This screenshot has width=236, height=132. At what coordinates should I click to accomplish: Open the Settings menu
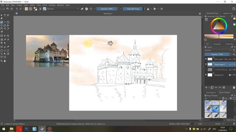(52, 5)
